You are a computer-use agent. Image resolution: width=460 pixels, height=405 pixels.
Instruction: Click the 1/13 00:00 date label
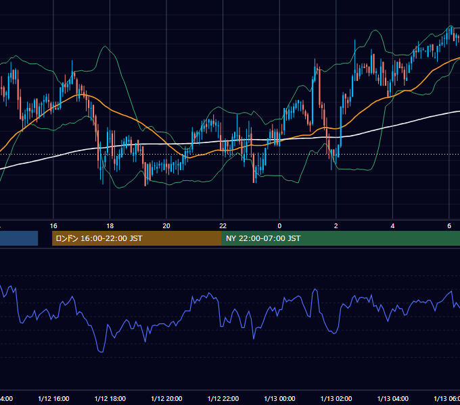[x=279, y=399]
